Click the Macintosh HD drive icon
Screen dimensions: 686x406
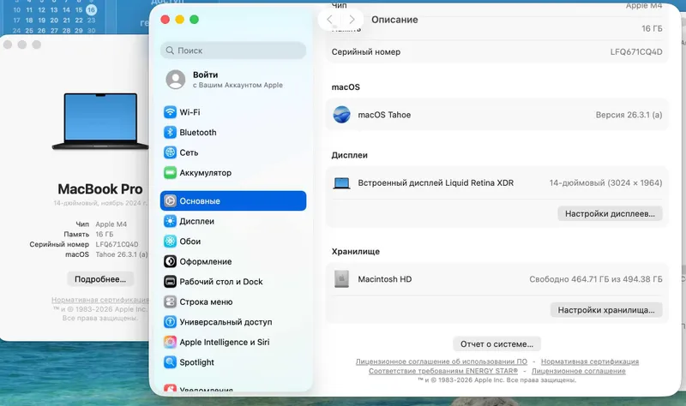click(341, 279)
